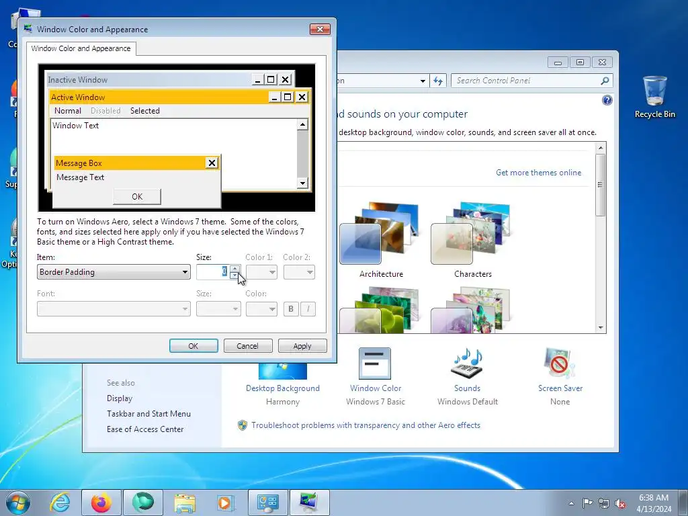Open muted volume icon in system tray
Viewport: 688px width, 516px height.
620,503
